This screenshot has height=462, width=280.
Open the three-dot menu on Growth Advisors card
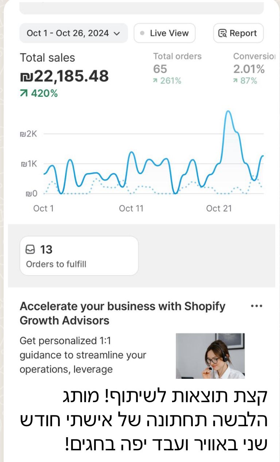(x=257, y=306)
